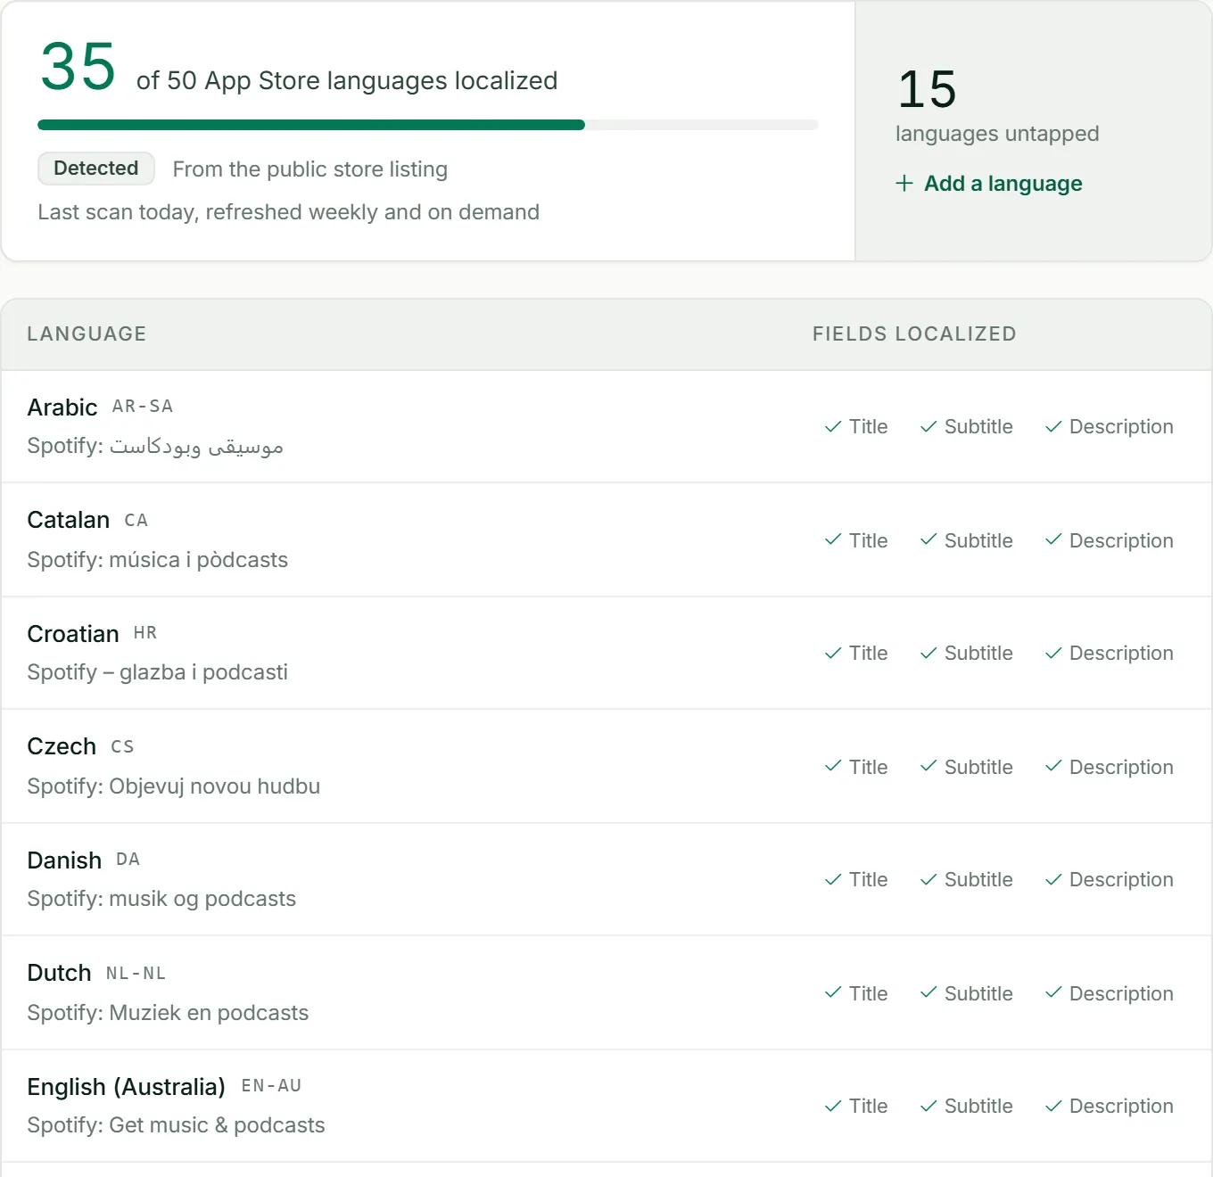Screen dimensions: 1213x1177
Task: Click the Title checkmark in Danish row
Action: click(833, 880)
